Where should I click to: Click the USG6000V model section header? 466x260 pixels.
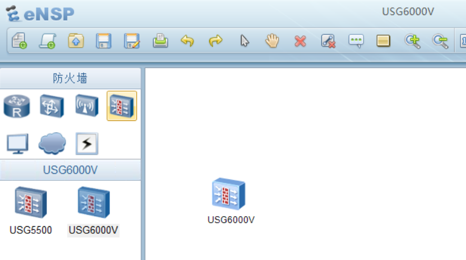pos(70,170)
